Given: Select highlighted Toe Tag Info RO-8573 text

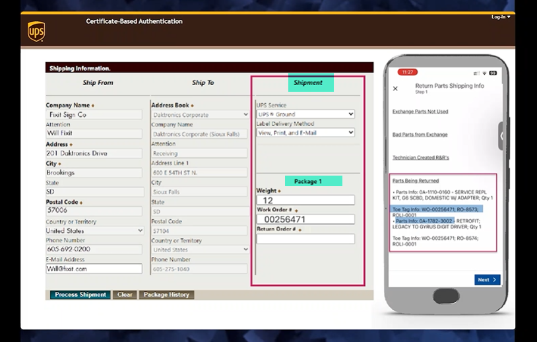Looking at the screenshot, I should [x=435, y=209].
